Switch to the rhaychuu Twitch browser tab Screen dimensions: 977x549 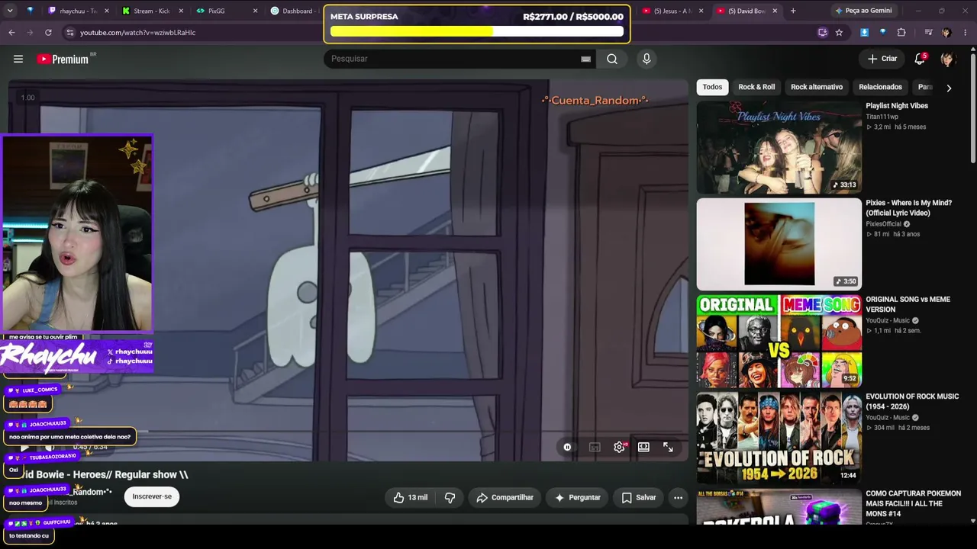[76, 11]
